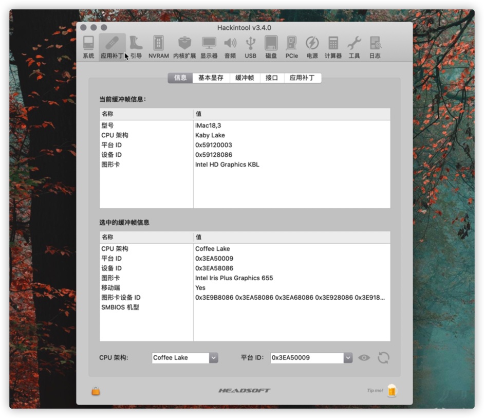Open the 内核扩展 (Kexts) dropdown panel
The image size is (484, 418).
tap(184, 46)
